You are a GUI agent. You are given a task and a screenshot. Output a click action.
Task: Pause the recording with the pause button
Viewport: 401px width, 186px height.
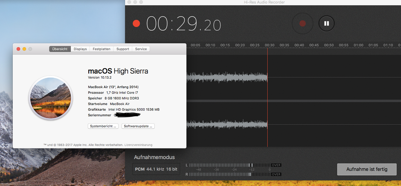[x=326, y=23]
